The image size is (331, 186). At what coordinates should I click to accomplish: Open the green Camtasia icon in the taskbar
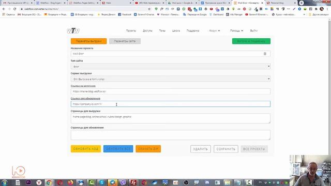pyautogui.click(x=91, y=182)
